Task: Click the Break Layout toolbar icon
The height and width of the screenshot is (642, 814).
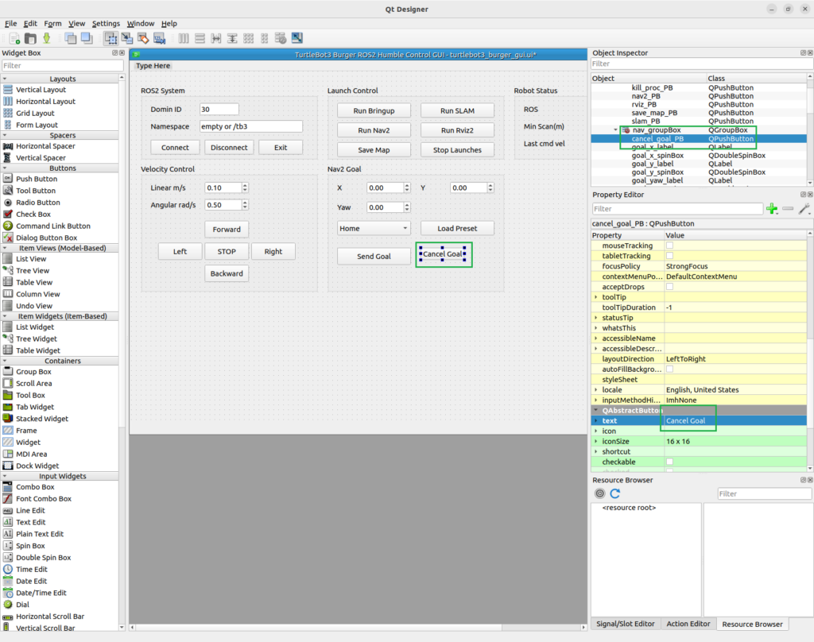Action: coord(281,38)
